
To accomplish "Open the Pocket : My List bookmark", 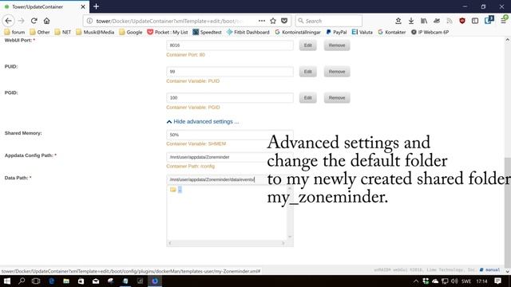I will tap(168, 32).
